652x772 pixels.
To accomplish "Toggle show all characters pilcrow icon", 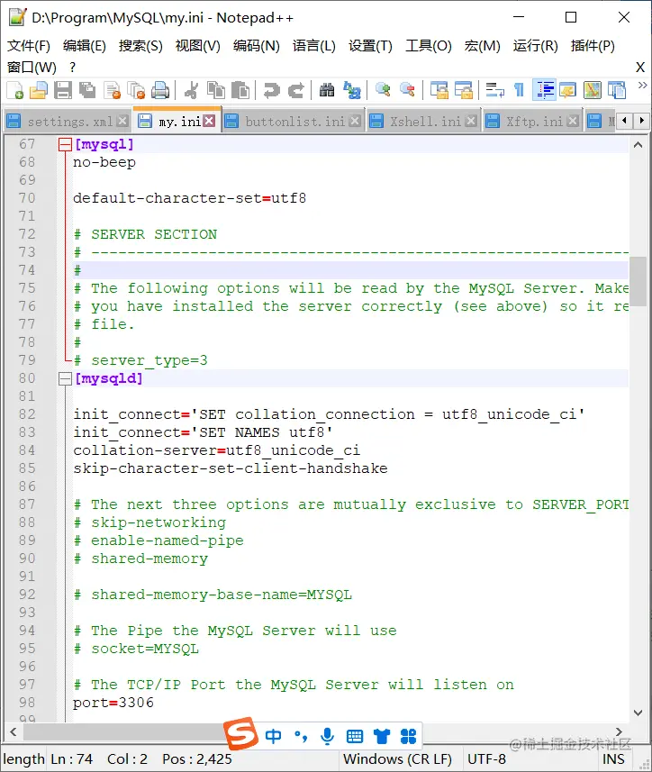I will (x=519, y=91).
